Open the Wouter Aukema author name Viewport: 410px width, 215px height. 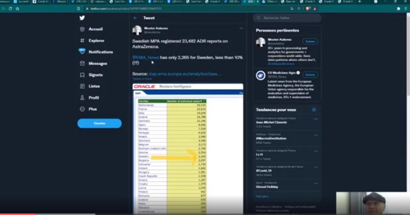point(156,28)
